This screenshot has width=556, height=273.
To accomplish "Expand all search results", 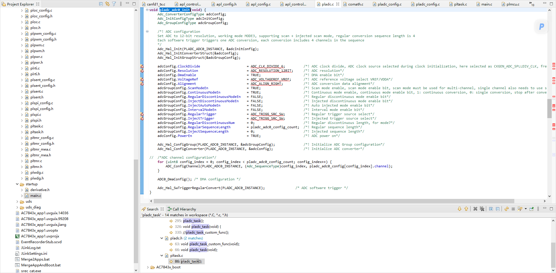I will coord(491,209).
